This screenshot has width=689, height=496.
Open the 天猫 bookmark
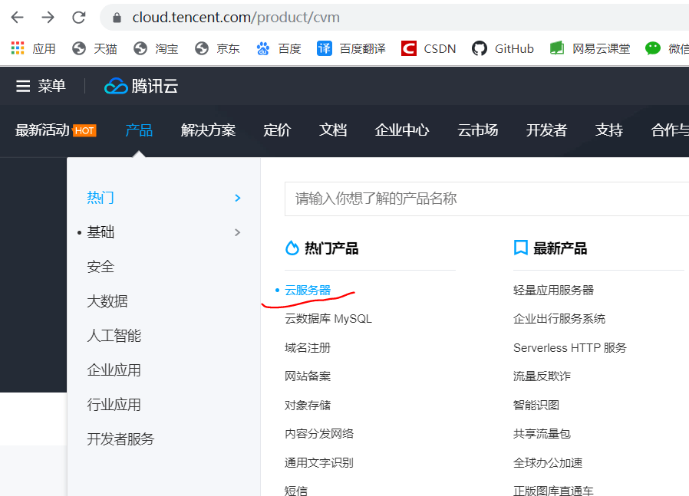click(94, 48)
